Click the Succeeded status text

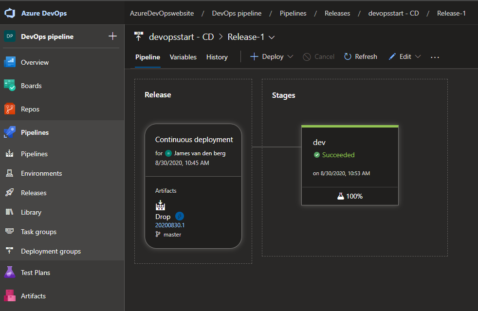coord(338,155)
